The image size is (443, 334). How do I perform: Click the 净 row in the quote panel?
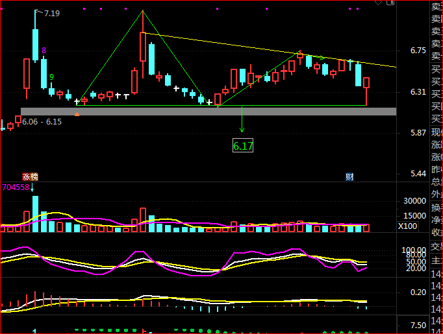click(437, 220)
